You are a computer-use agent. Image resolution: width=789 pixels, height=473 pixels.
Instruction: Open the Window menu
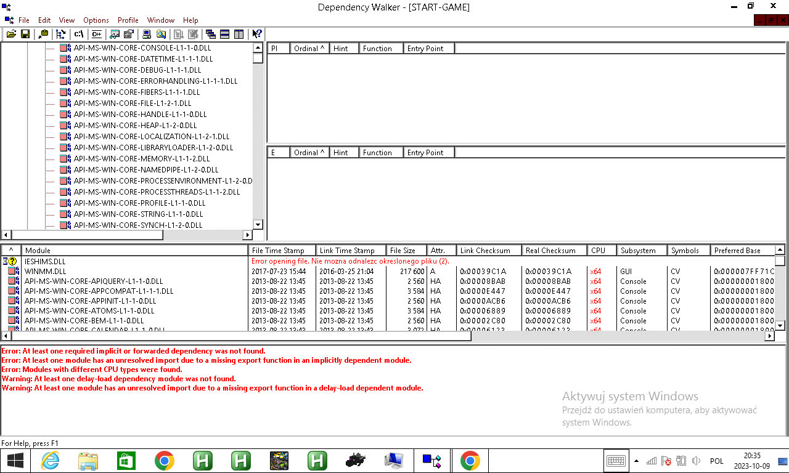pyautogui.click(x=161, y=20)
